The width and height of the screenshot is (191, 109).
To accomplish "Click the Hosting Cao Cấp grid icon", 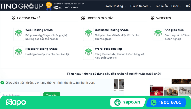I will point(83,18).
